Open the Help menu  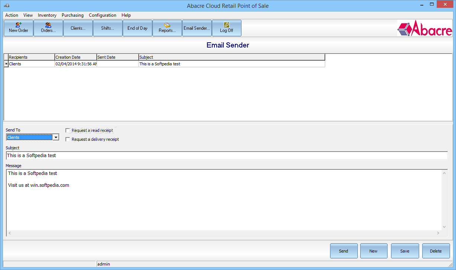(126, 15)
